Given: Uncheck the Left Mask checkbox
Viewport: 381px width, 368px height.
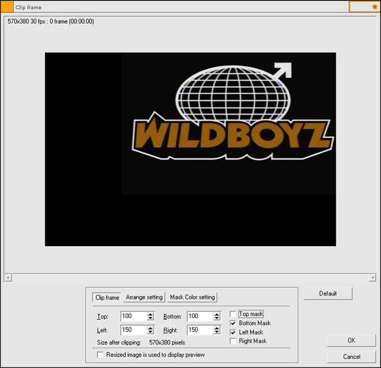Looking at the screenshot, I should coord(233,332).
